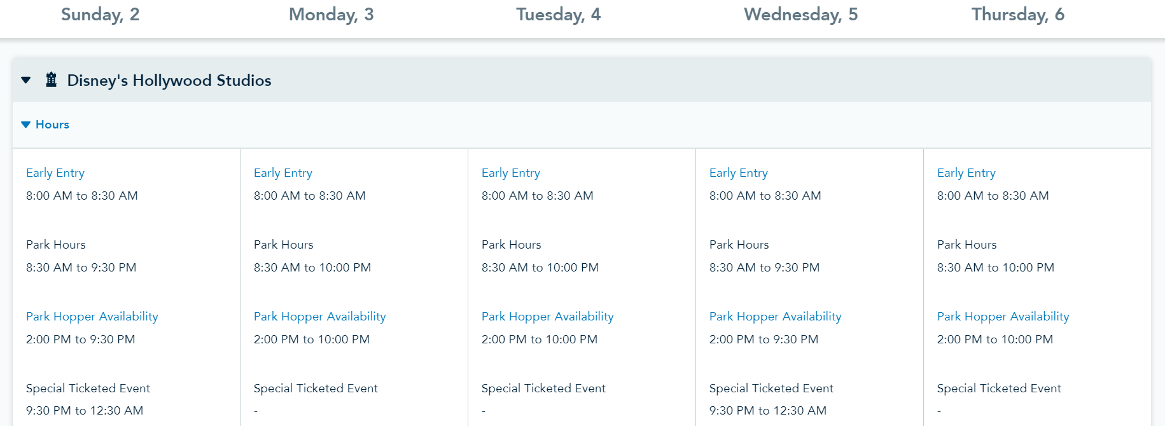Open Monday's Early Entry link
1165x426 pixels.
pos(283,173)
